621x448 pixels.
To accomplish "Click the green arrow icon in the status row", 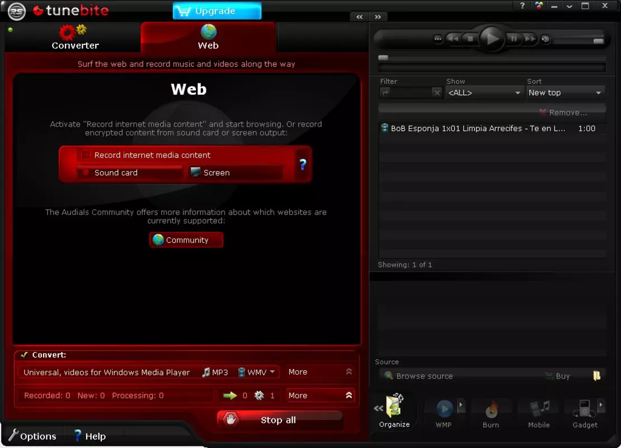I will pyautogui.click(x=230, y=395).
